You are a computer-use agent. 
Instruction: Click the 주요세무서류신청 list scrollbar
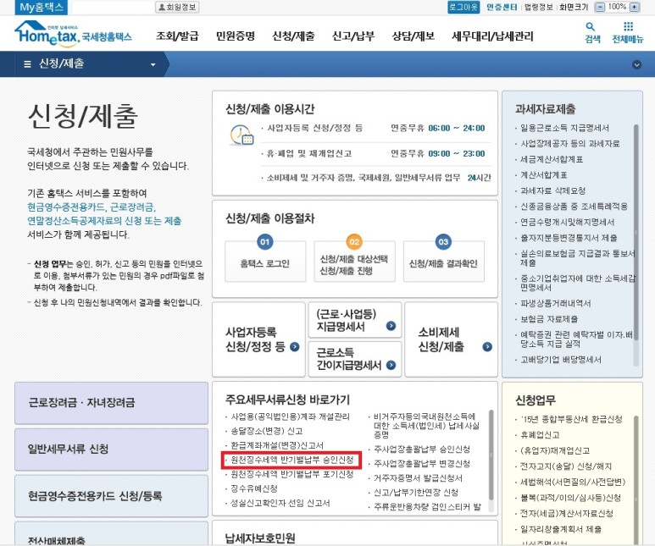[x=491, y=455]
